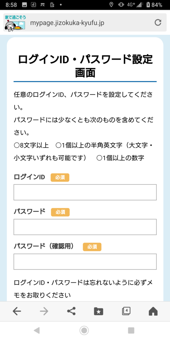Image resolution: width=170 pixels, height=341 pixels.
Task: Focus the パスワード（確認用） input field
Action: point(85,262)
